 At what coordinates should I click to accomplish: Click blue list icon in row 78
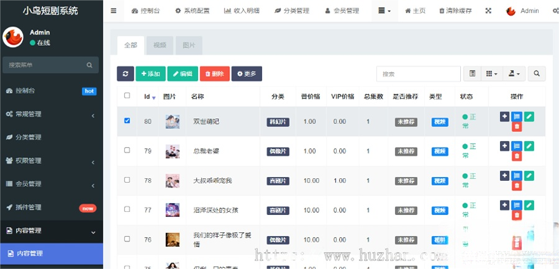[516, 176]
